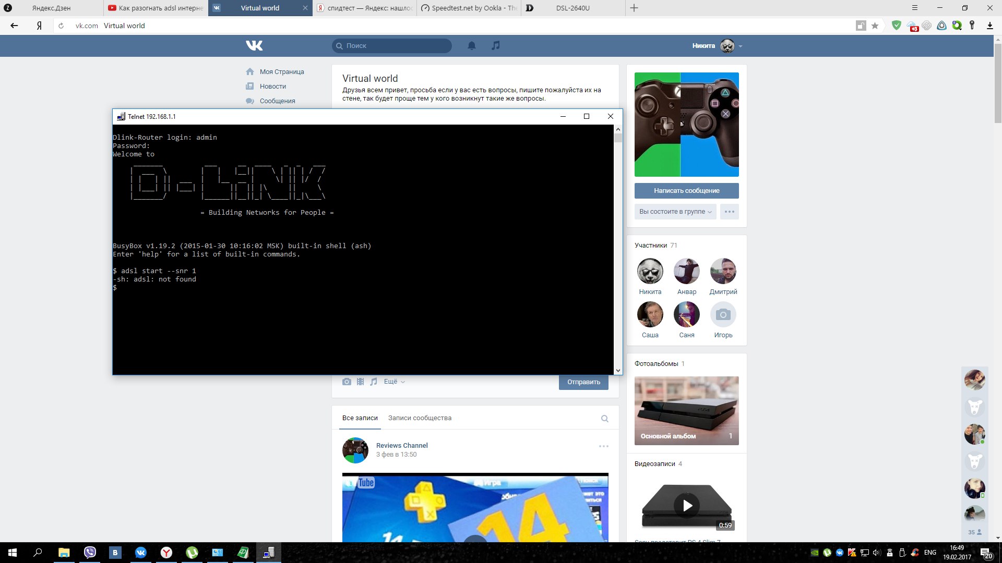Bookmark page with the star icon
Viewport: 1002px width, 563px height.
tap(875, 26)
